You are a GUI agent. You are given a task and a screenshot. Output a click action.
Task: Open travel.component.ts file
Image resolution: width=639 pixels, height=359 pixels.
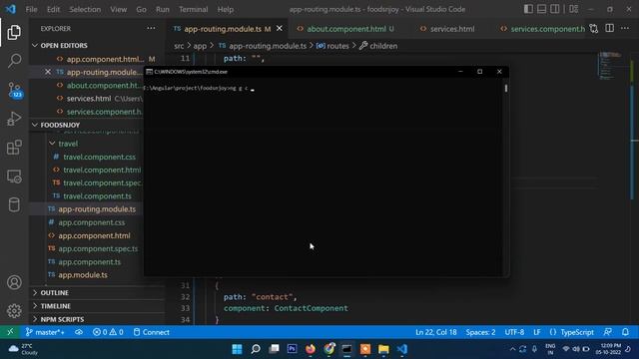tap(97, 196)
